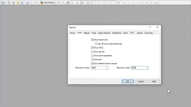Select the horizontal line drawing tool
This screenshot has height=107, width=191.
[133, 3]
